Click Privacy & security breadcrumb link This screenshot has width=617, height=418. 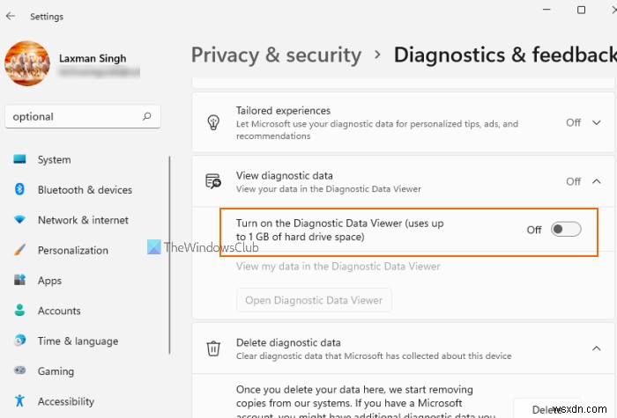(276, 55)
